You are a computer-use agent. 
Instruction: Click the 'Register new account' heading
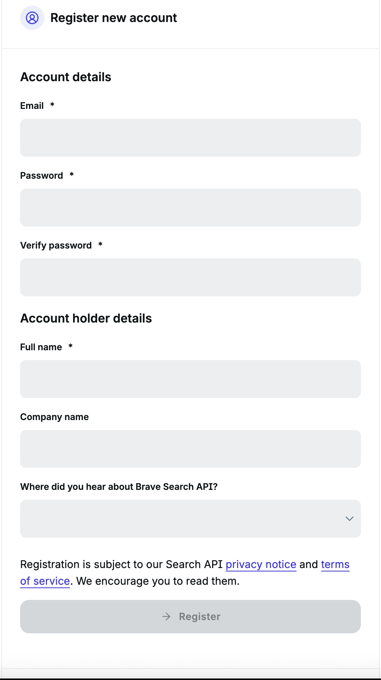click(114, 18)
